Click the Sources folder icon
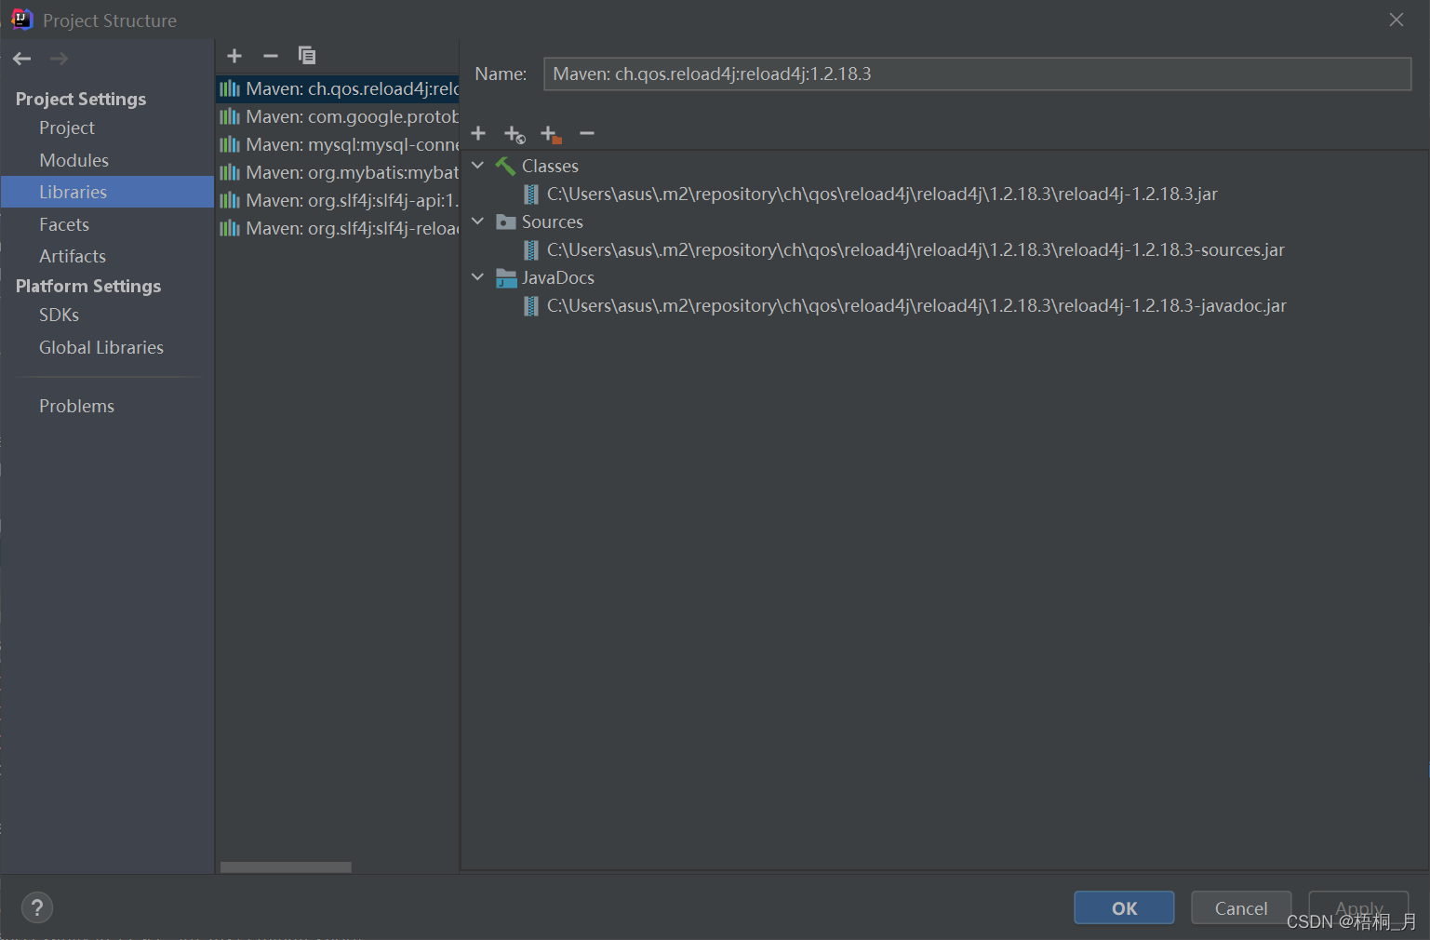The image size is (1430, 940). [x=506, y=222]
